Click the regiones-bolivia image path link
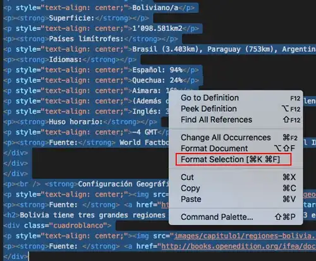The width and height of the screenshot is (316, 261). pos(245,236)
